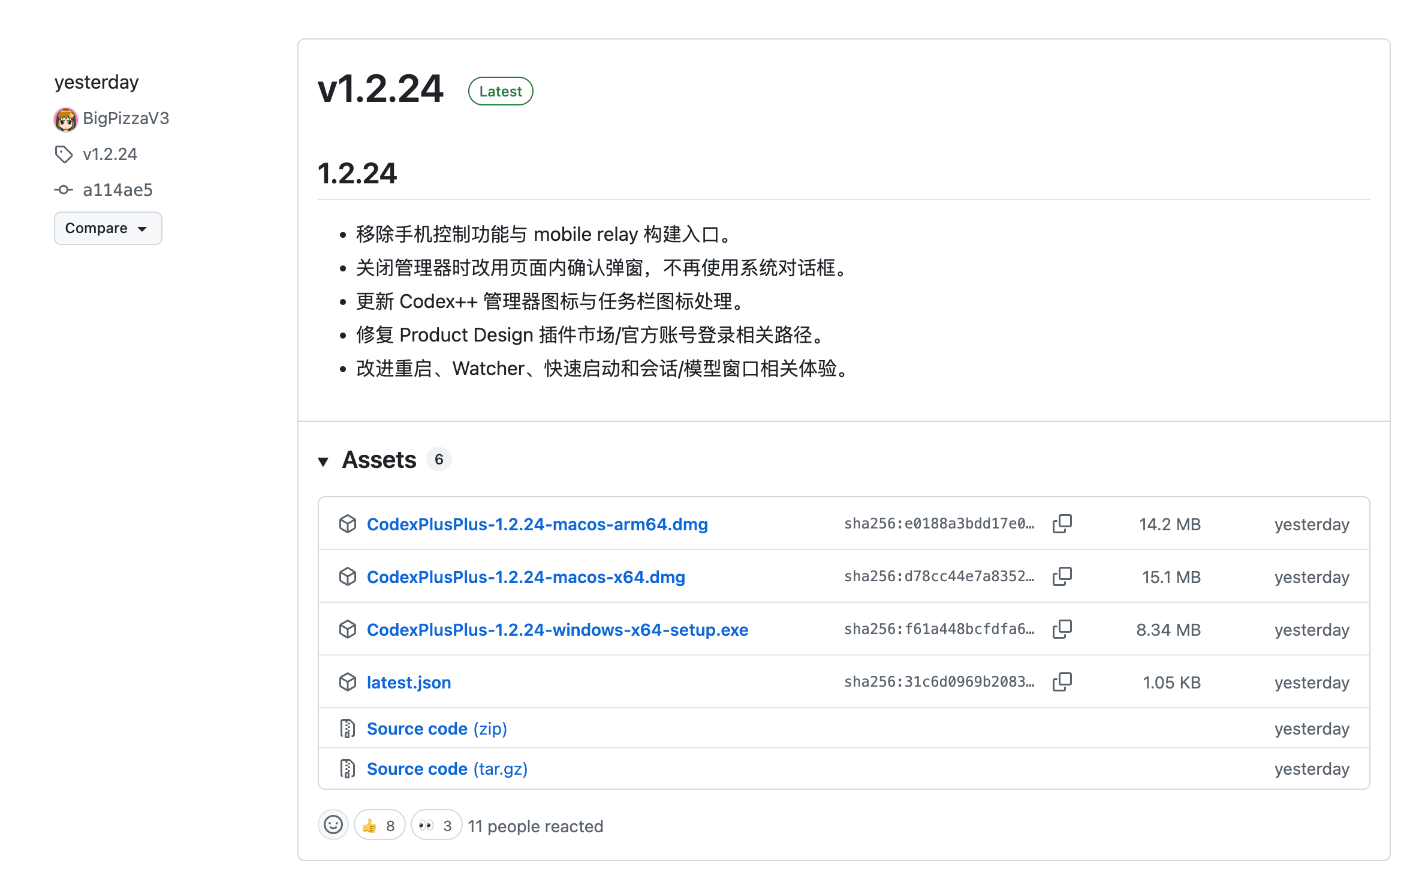Click the green Latest badge
Screen dimensions: 1428x882
[501, 91]
